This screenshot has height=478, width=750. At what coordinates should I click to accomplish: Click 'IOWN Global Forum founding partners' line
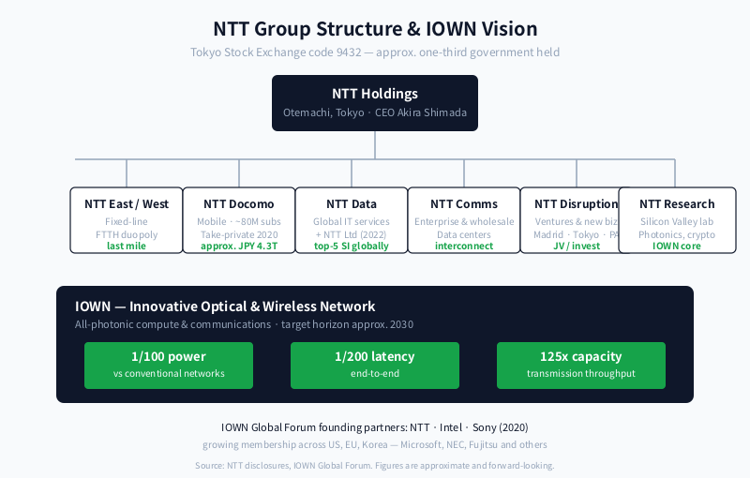(374, 427)
